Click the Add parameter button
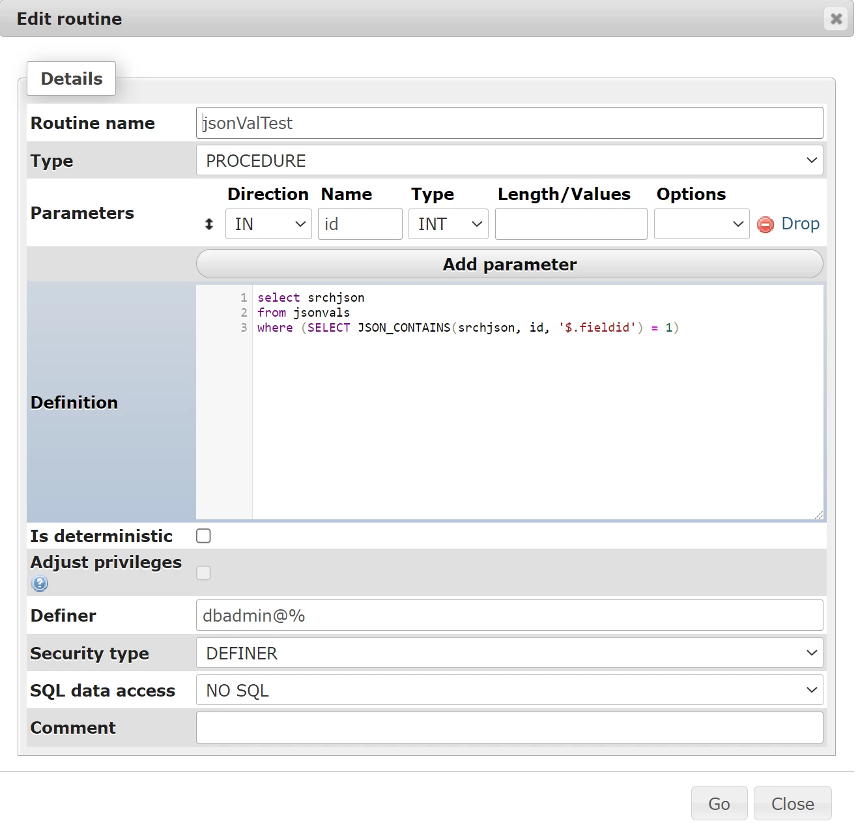The height and width of the screenshot is (836, 858). click(509, 265)
